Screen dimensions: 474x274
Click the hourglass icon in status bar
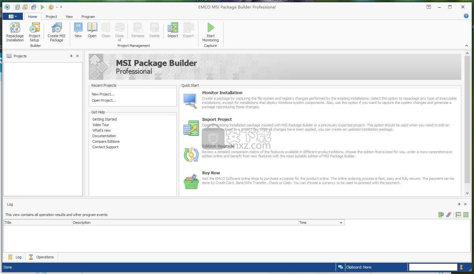461,267
